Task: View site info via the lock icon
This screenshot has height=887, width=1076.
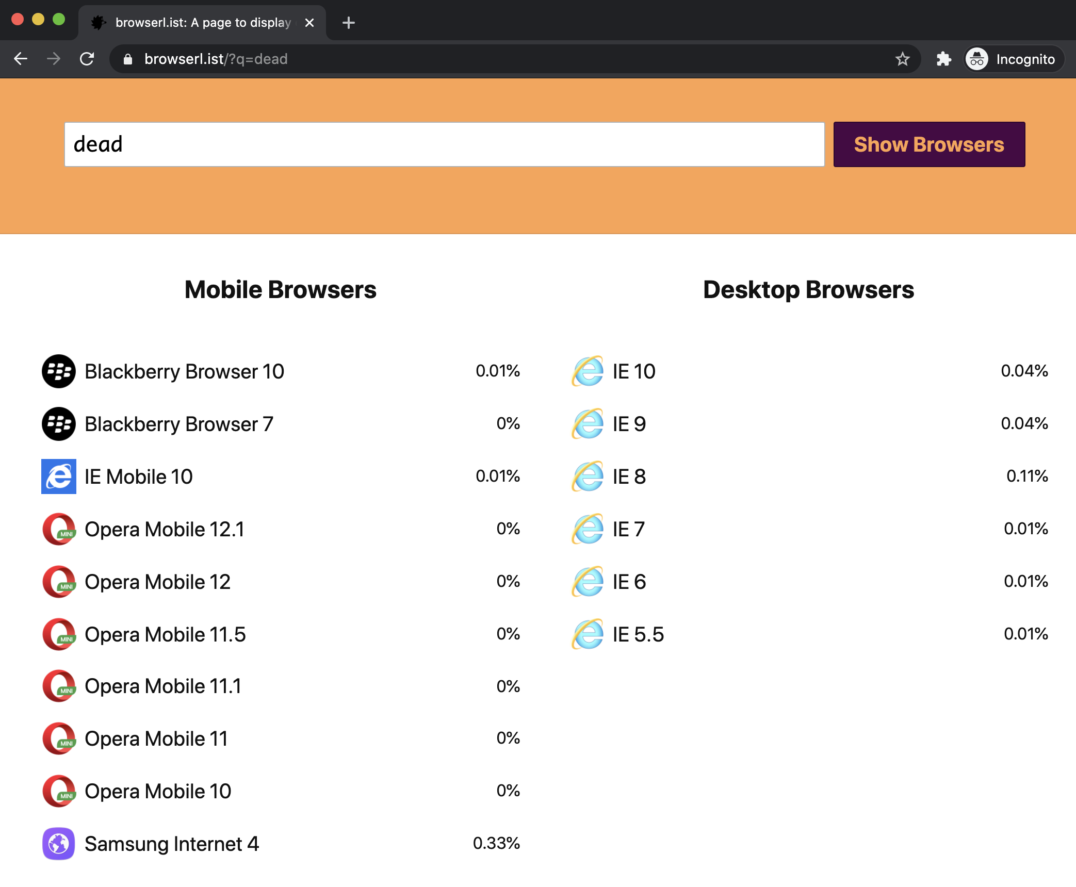Action: (x=128, y=59)
